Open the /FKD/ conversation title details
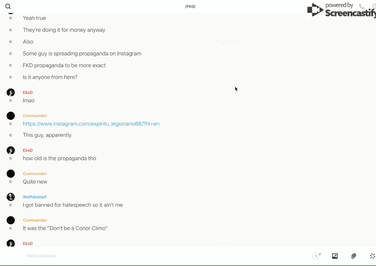Image resolution: width=376 pixels, height=266 pixels. click(190, 6)
